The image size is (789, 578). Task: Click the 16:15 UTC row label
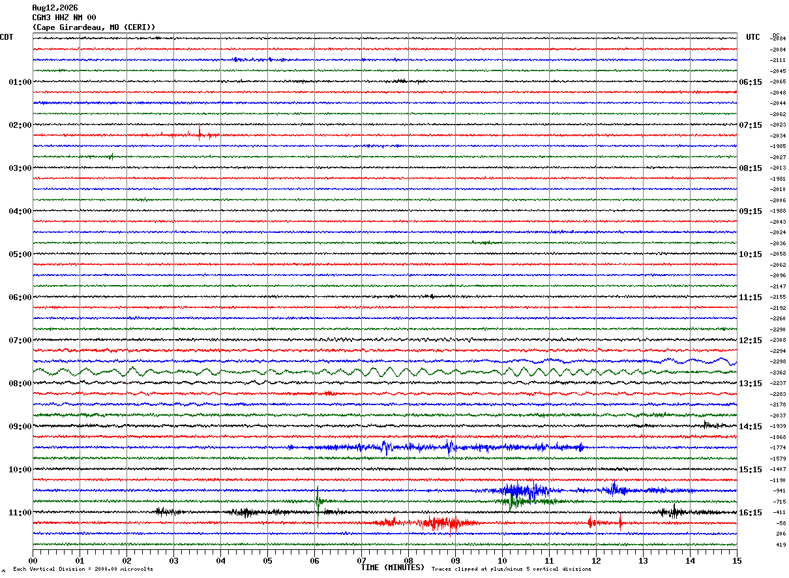click(x=751, y=513)
